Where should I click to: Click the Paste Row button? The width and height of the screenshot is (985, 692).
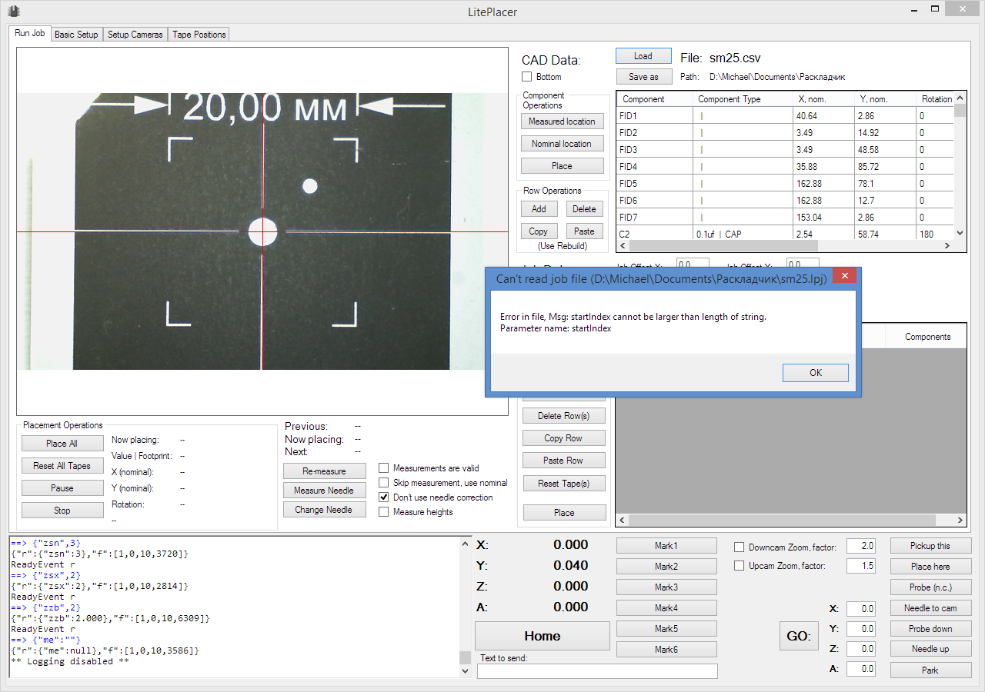pyautogui.click(x=564, y=461)
